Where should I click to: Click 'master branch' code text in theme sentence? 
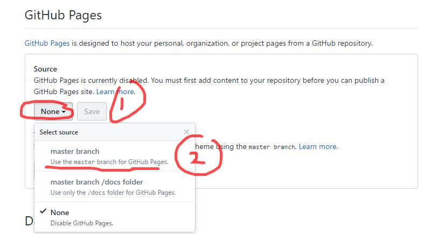[x=272, y=147]
